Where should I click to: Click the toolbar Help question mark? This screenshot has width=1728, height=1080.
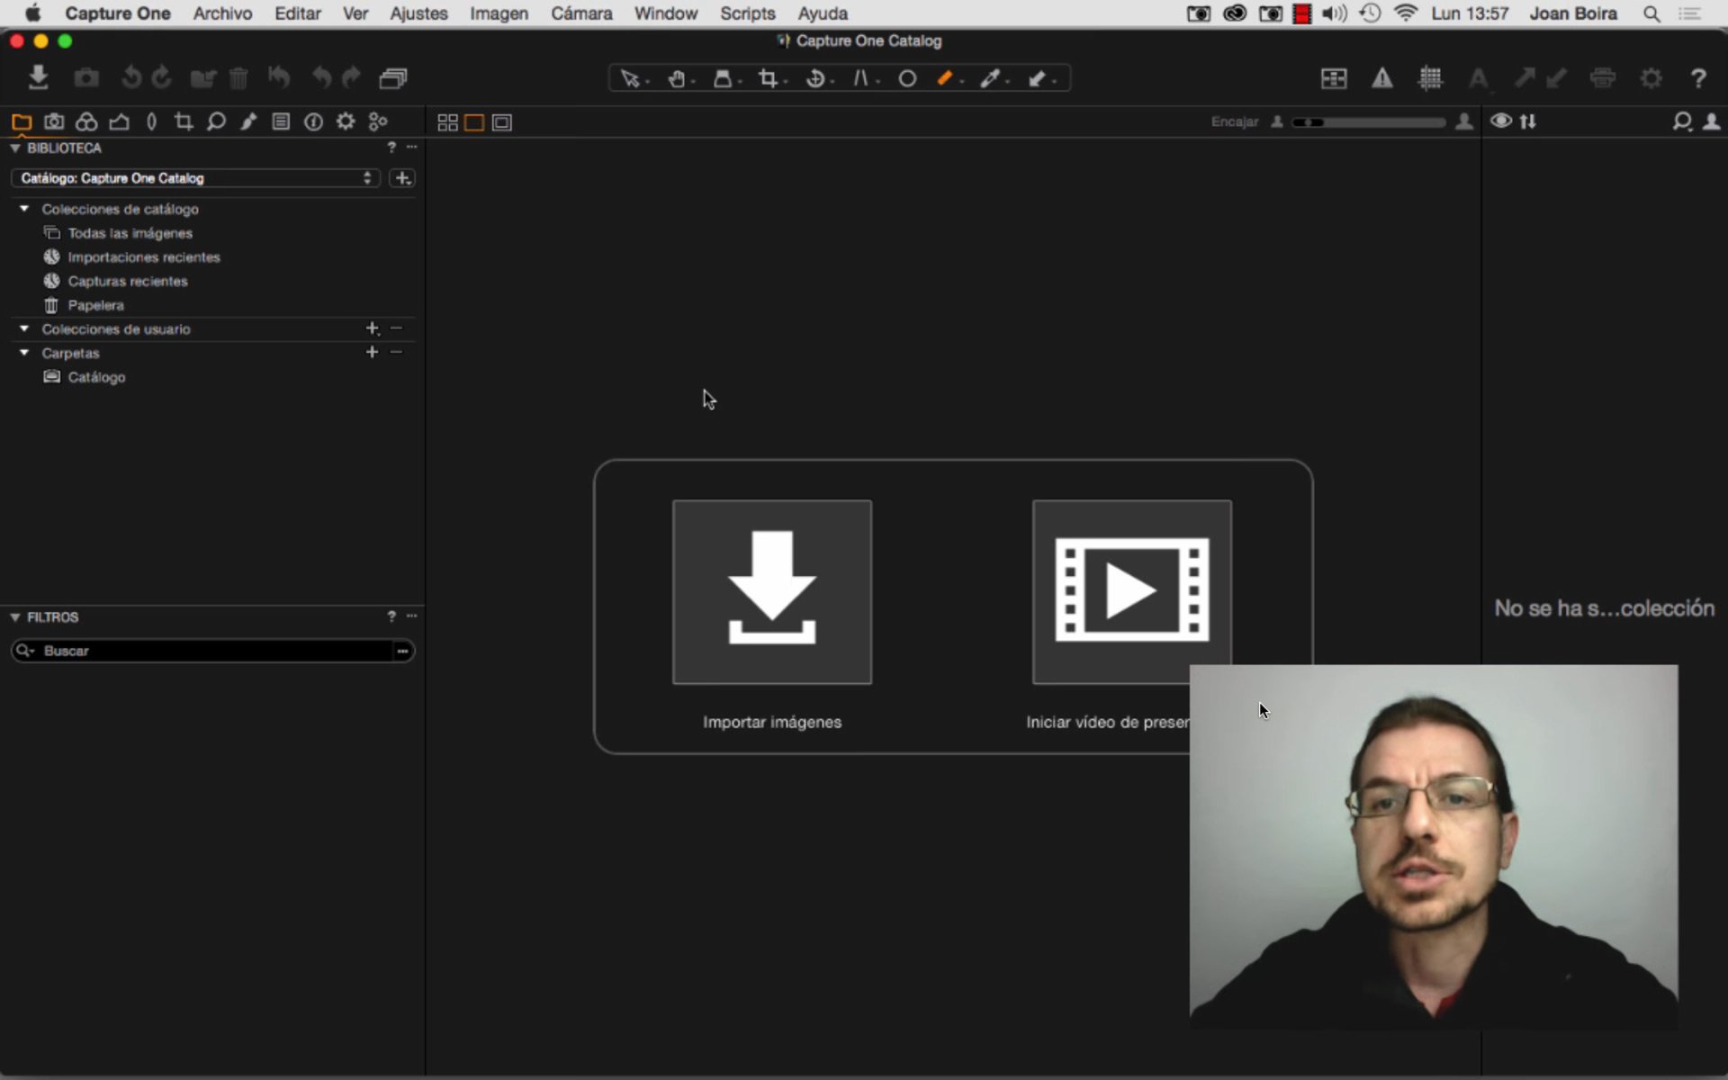(x=1698, y=79)
